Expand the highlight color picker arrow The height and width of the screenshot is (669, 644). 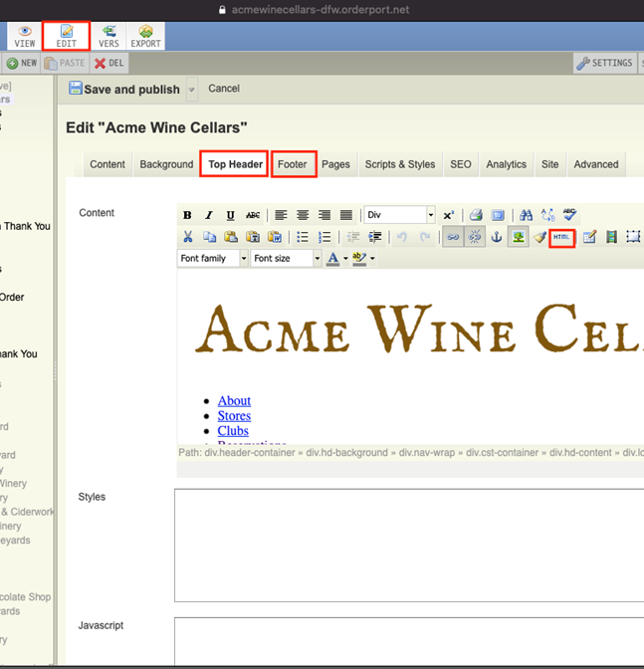372,259
